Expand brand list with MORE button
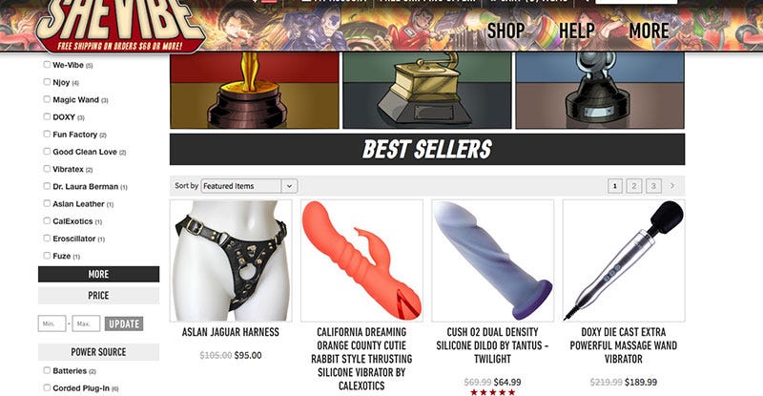 tap(99, 274)
